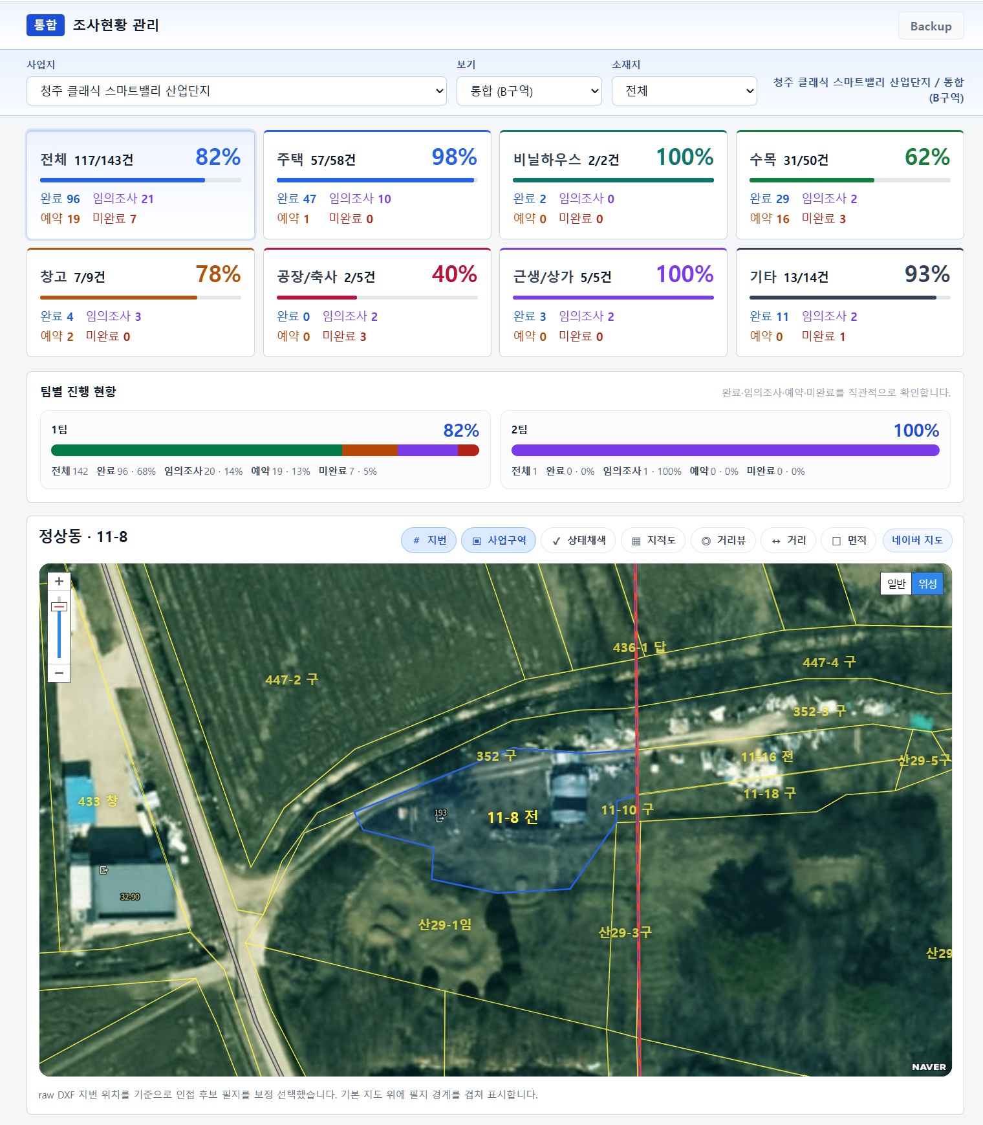Activate the 면적 area measuring tool
Image resolution: width=983 pixels, height=1125 pixels.
coord(848,540)
